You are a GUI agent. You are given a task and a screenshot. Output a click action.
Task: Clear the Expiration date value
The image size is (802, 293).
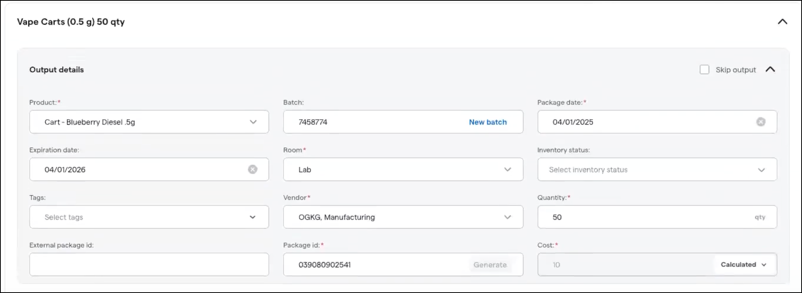pos(252,170)
